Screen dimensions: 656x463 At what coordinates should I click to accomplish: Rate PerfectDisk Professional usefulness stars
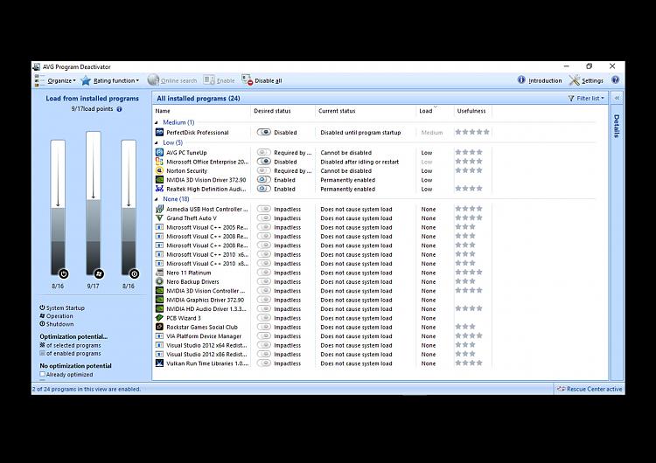pyautogui.click(x=472, y=132)
